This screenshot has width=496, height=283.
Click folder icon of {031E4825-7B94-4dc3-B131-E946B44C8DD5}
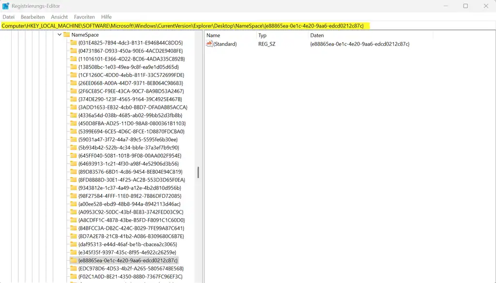(x=74, y=43)
